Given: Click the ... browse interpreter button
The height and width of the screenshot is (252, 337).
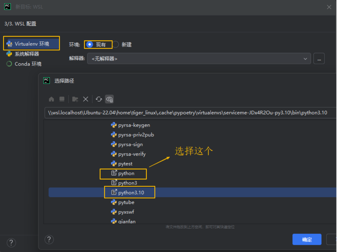Looking at the screenshot, I should tap(319, 59).
